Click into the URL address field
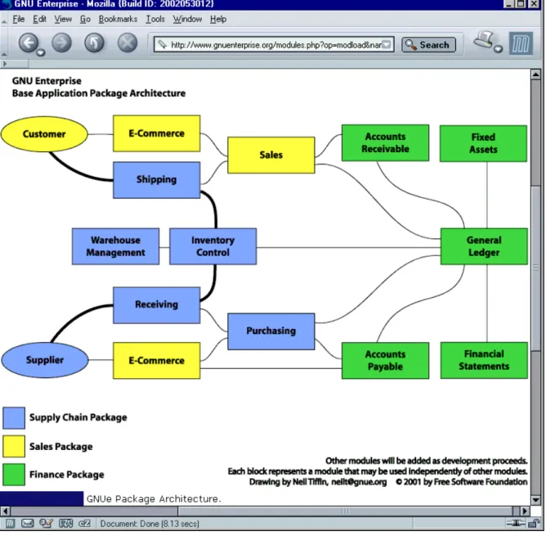Viewport: 546px width, 536px height. pos(274,45)
